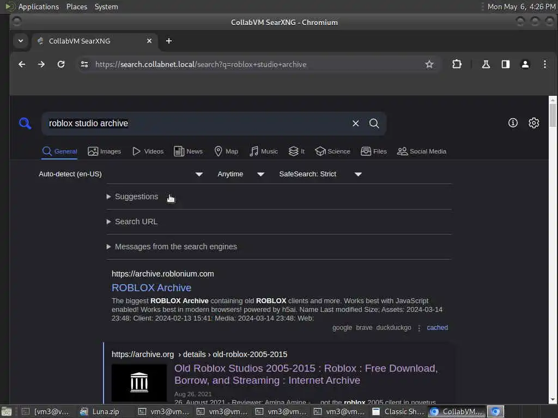
Task: Switch to CollabVM taskbar window
Action: pyautogui.click(x=457, y=411)
